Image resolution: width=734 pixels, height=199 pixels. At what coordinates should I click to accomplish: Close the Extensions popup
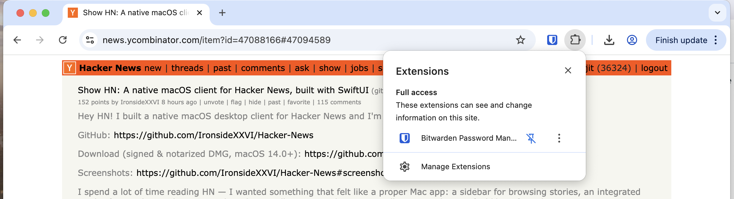point(568,70)
